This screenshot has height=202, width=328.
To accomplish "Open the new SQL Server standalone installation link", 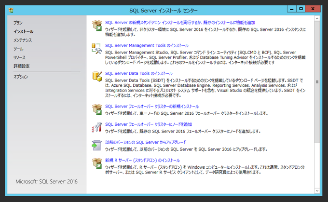I will [x=180, y=23].
